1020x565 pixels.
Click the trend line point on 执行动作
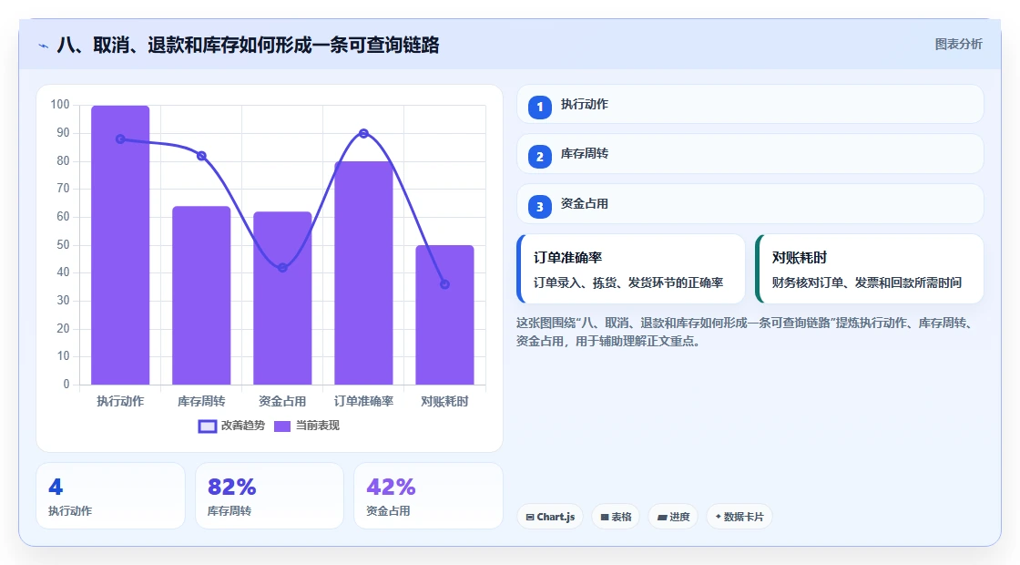120,139
